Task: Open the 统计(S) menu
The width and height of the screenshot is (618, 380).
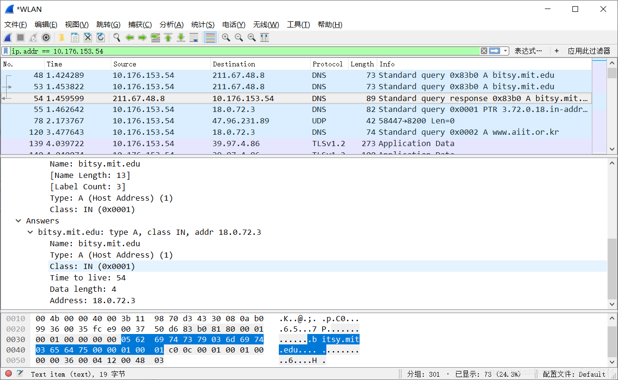Action: [203, 25]
